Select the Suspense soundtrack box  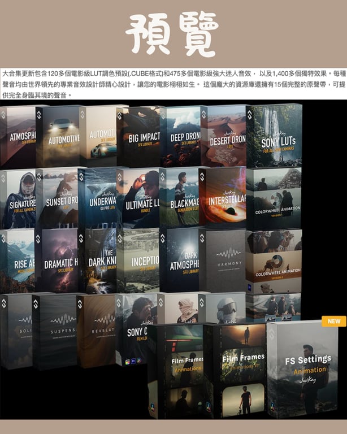tap(54, 332)
